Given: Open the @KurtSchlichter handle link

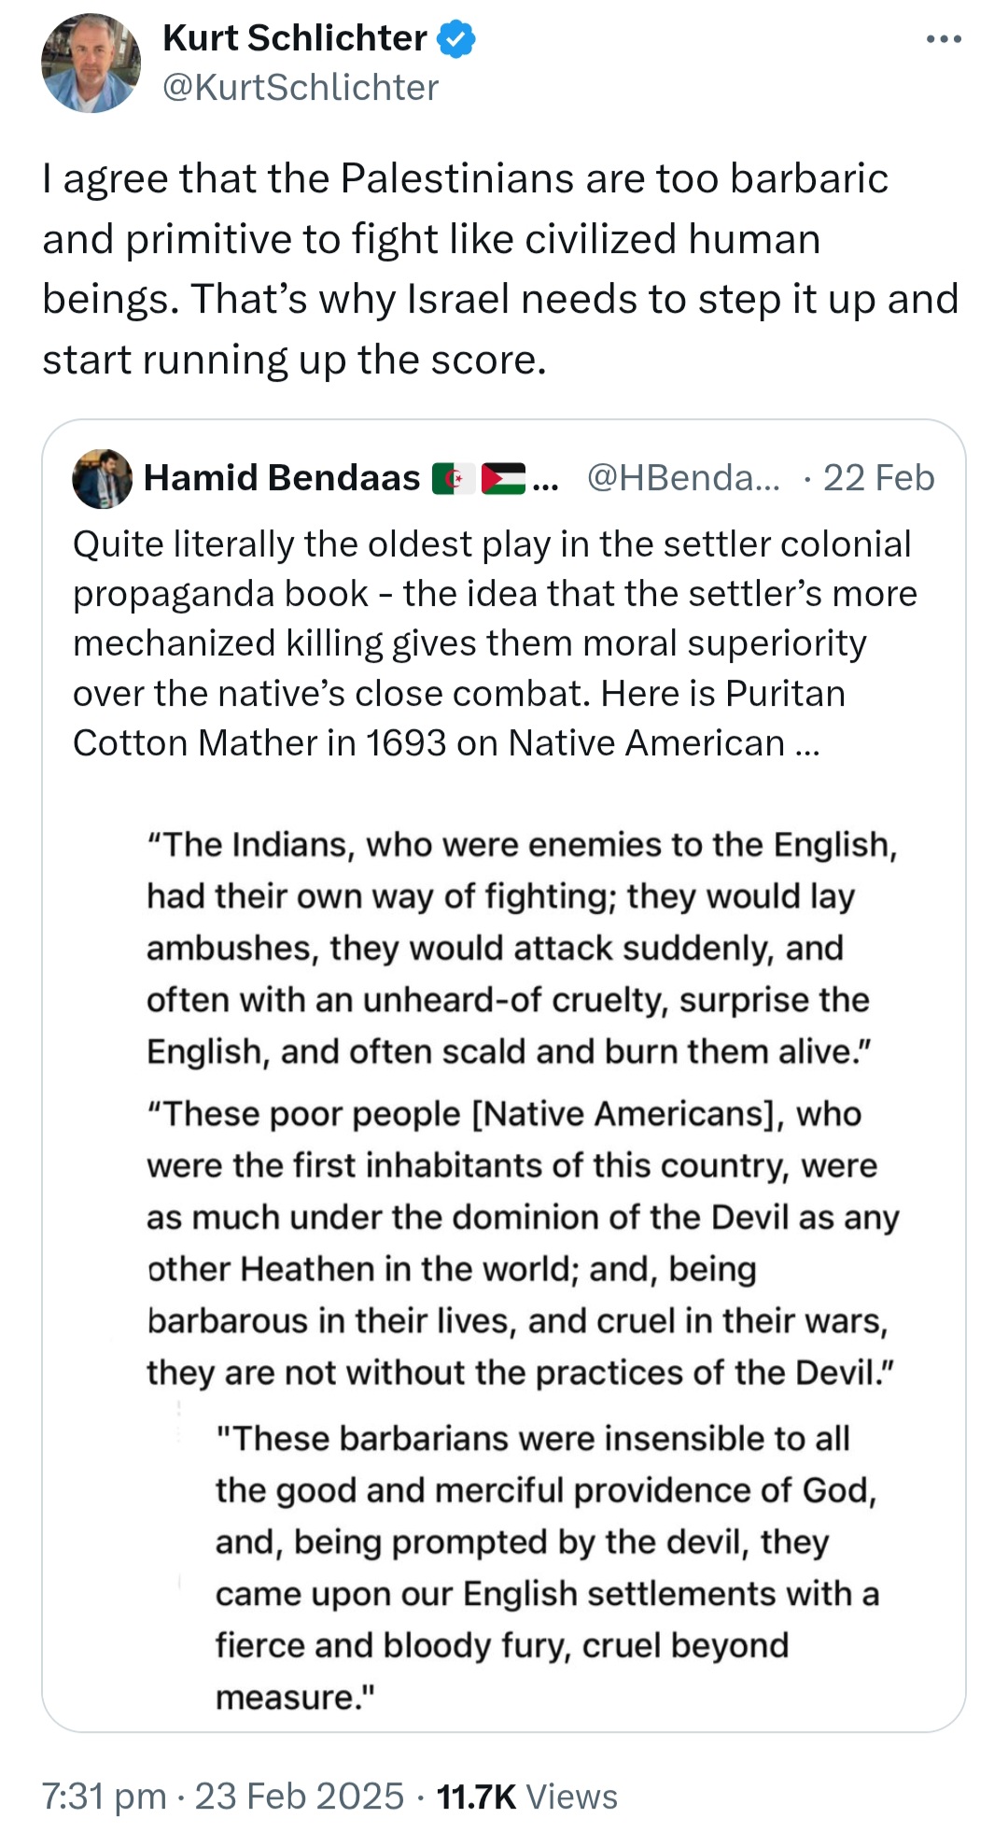Looking at the screenshot, I should click(301, 88).
